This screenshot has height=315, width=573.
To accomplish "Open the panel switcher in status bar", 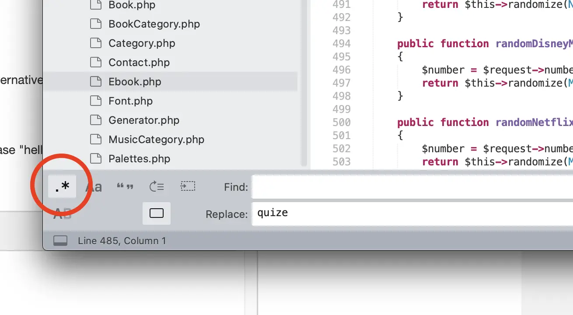I will [60, 241].
